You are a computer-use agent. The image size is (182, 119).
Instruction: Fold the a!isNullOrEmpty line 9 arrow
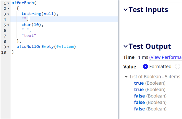[8, 47]
